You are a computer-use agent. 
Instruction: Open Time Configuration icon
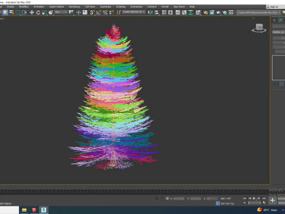pyautogui.click(x=264, y=203)
